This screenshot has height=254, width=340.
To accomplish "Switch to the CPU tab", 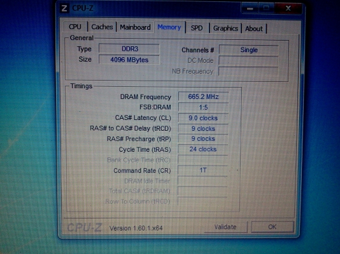I will (x=75, y=27).
